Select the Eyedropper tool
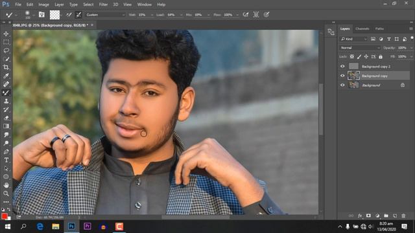Image resolution: width=415 pixels, height=233 pixels. [x=6, y=76]
